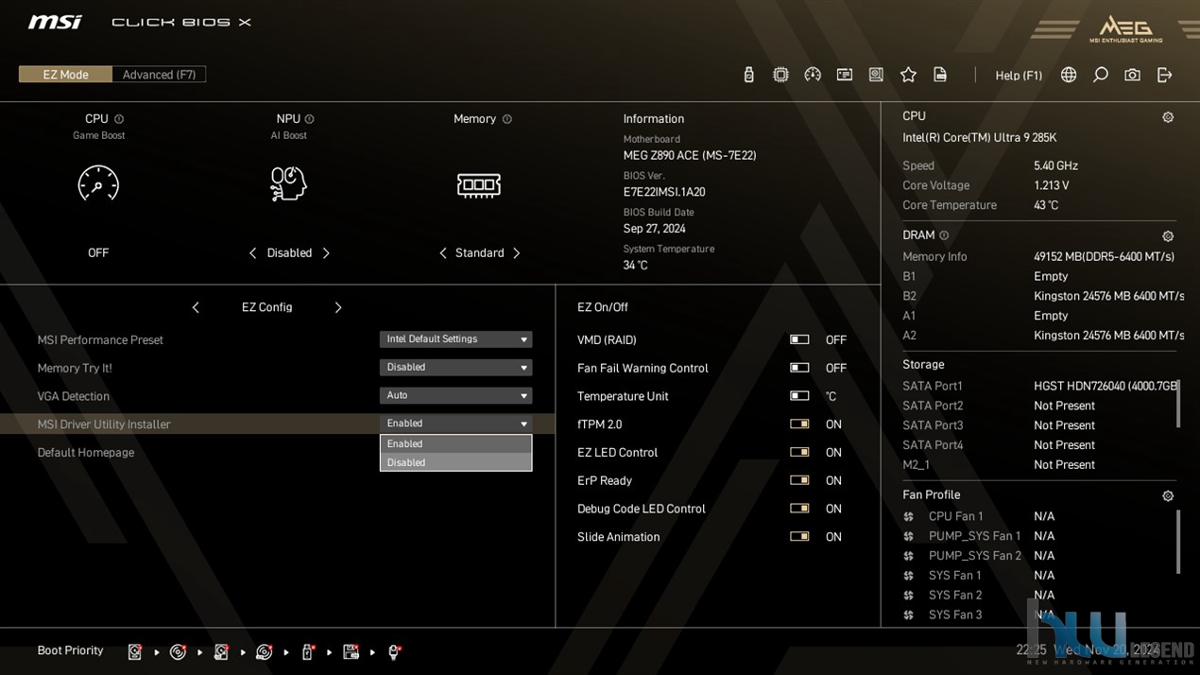Click the search magnifier icon
The image size is (1200, 675).
tap(1101, 75)
